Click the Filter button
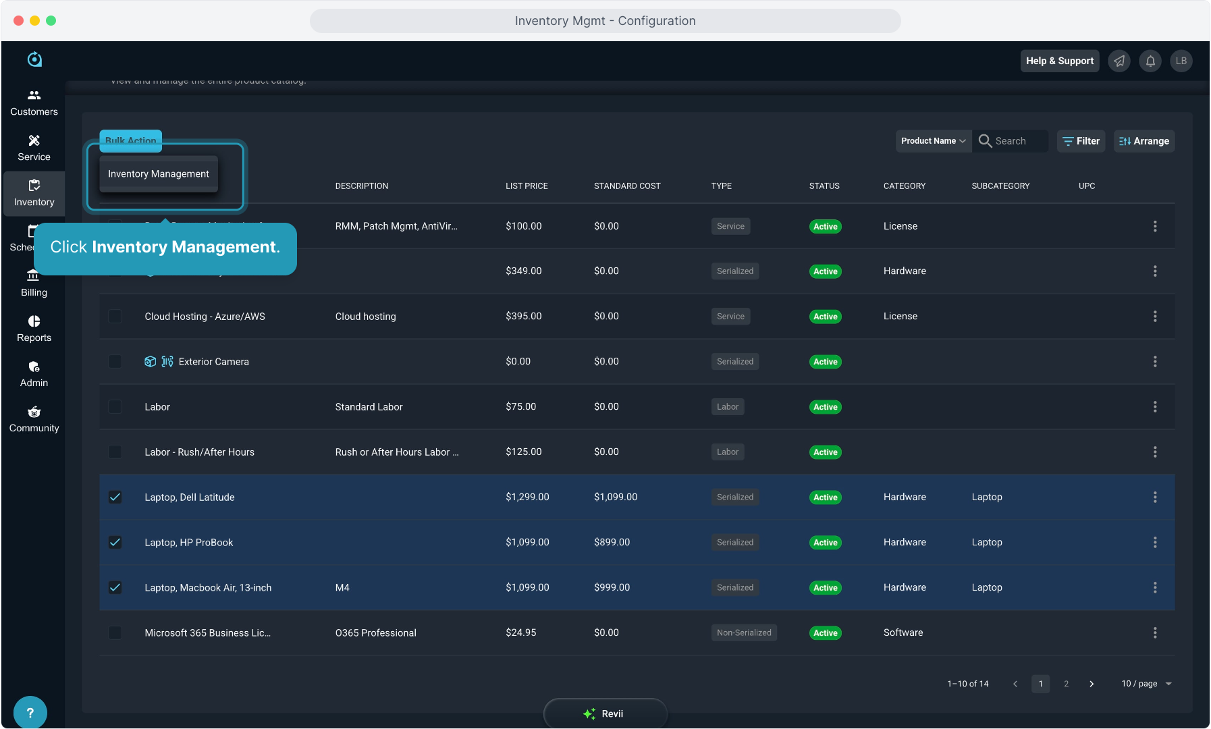 click(1081, 141)
